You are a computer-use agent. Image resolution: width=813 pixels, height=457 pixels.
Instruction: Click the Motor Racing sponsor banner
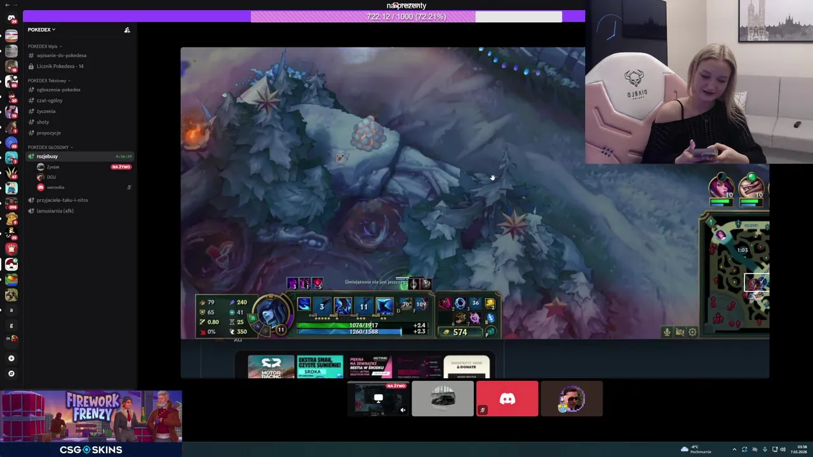pos(271,367)
